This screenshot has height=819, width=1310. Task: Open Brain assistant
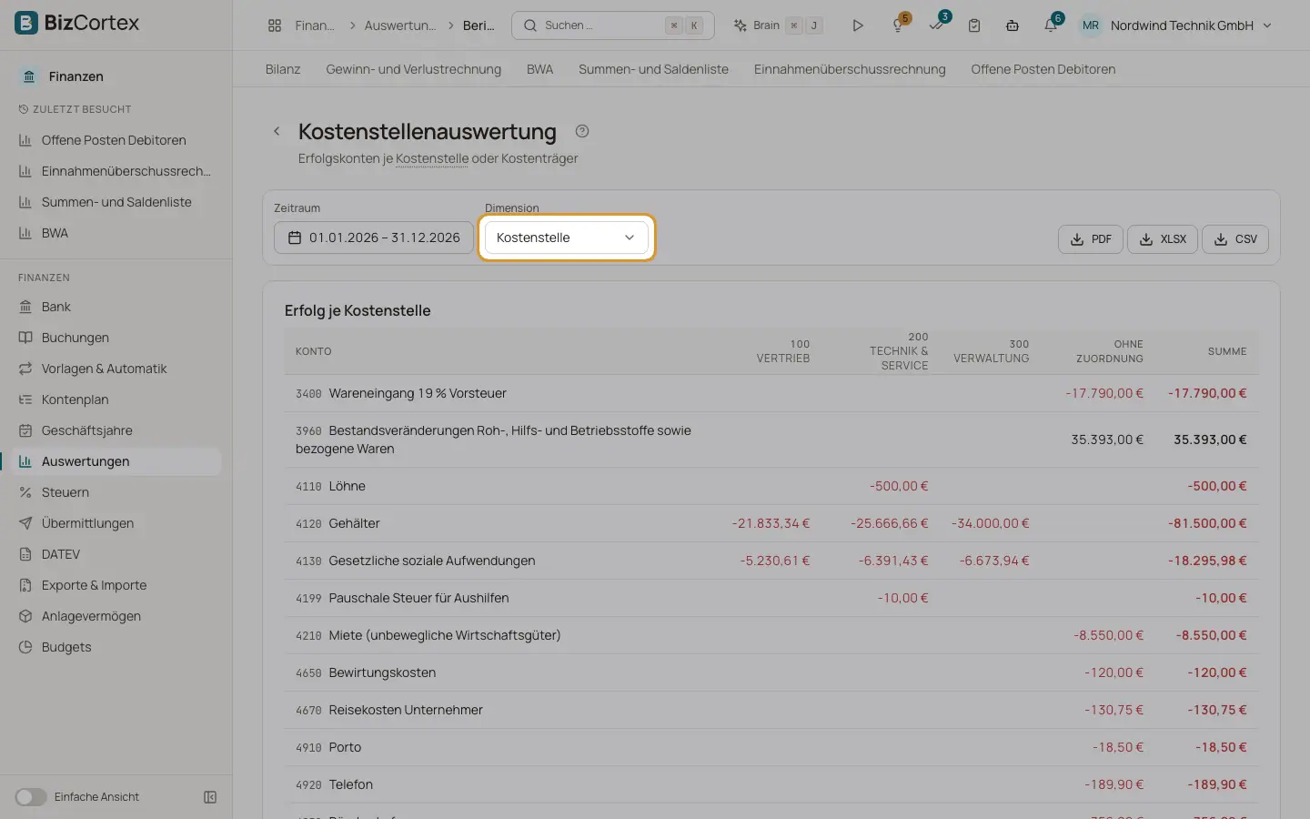[778, 25]
